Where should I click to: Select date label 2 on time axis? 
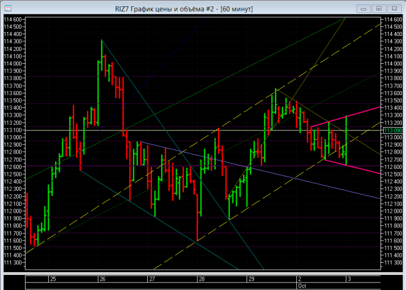pos(300,279)
